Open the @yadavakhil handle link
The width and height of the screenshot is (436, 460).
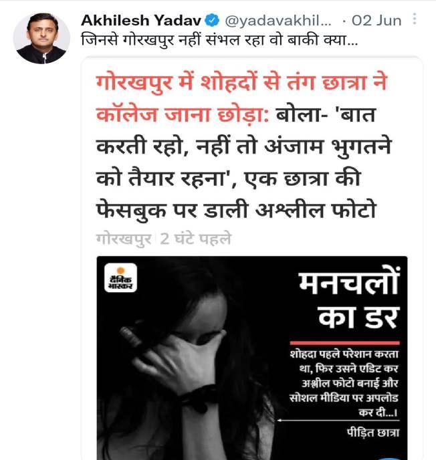[278, 21]
